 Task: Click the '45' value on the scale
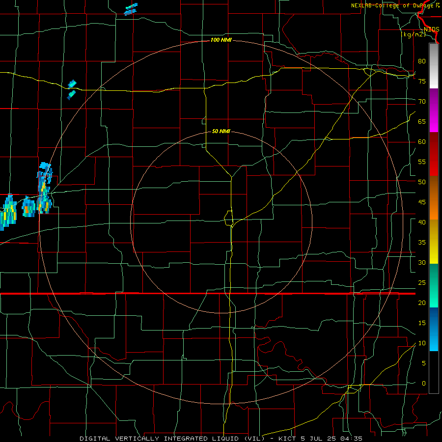422,202
